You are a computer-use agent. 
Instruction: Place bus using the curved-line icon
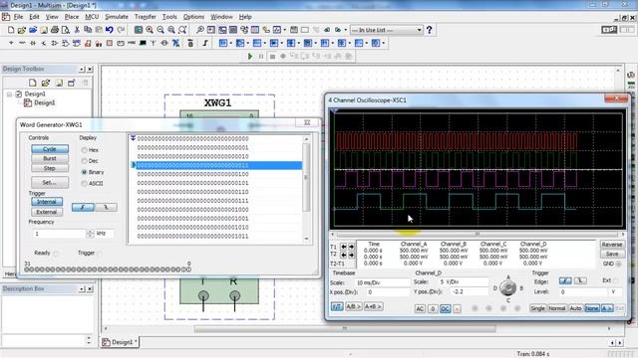click(x=205, y=43)
